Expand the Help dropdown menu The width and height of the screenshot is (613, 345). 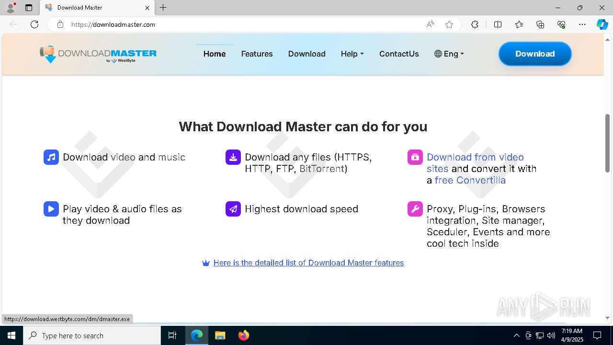tap(352, 54)
